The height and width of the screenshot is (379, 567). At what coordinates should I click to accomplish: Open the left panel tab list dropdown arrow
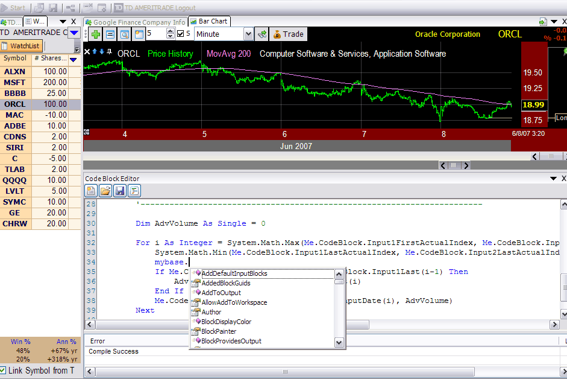63,22
